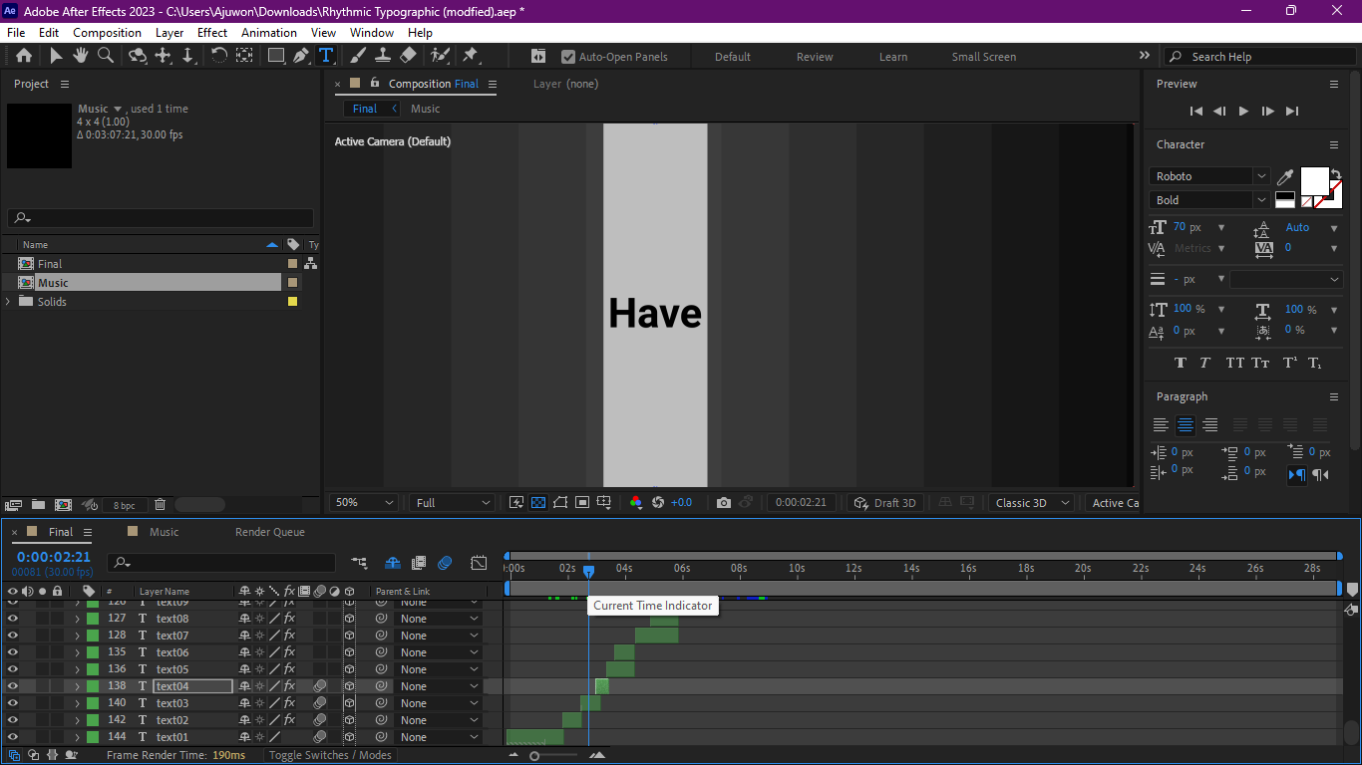Open the Classic 3D renderer dropdown
The width and height of the screenshot is (1362, 765).
[x=1031, y=503]
